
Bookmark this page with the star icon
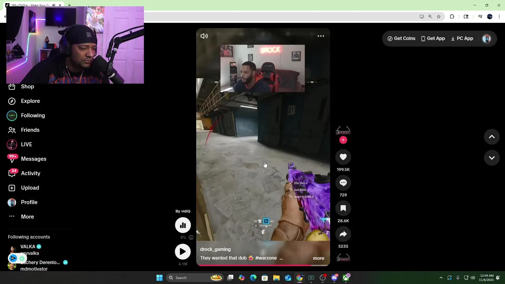point(439,17)
